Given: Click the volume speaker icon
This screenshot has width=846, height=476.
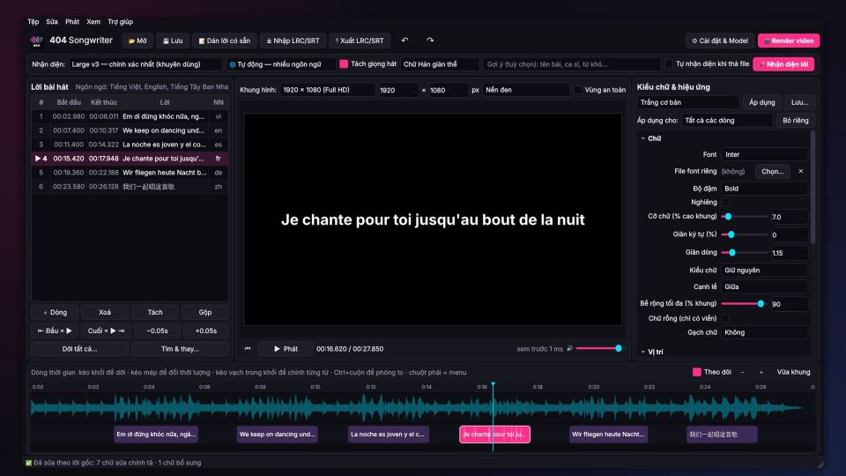Looking at the screenshot, I should (x=569, y=349).
